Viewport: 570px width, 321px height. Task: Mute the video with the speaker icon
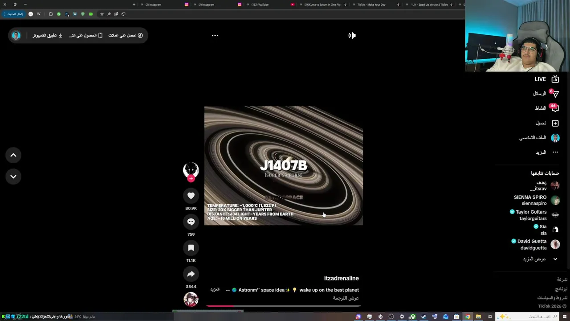coord(352,35)
